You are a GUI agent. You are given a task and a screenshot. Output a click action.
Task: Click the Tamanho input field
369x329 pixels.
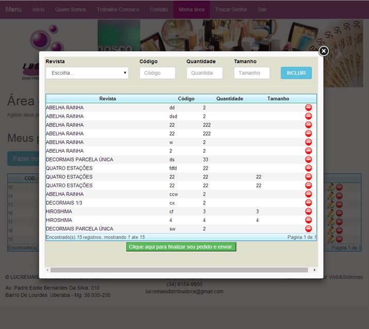252,73
